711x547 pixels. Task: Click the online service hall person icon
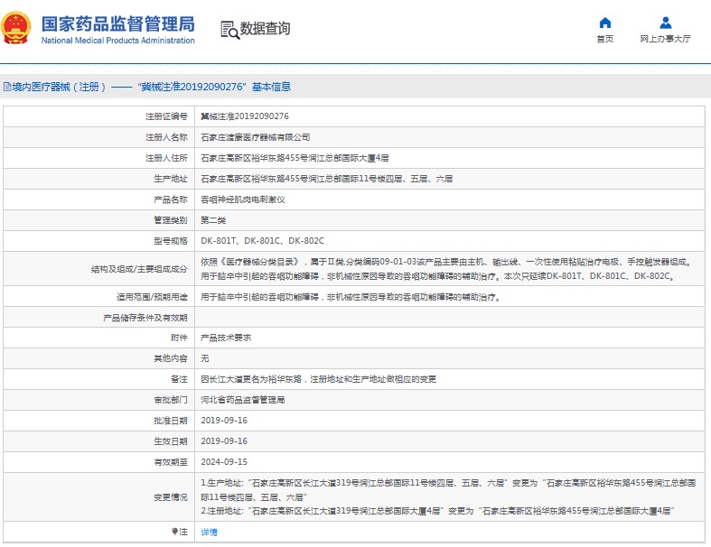665,23
